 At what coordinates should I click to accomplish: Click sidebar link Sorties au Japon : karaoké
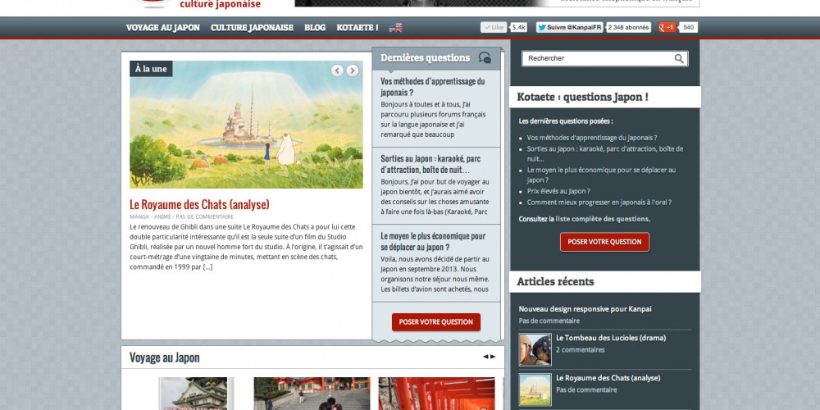click(x=605, y=154)
